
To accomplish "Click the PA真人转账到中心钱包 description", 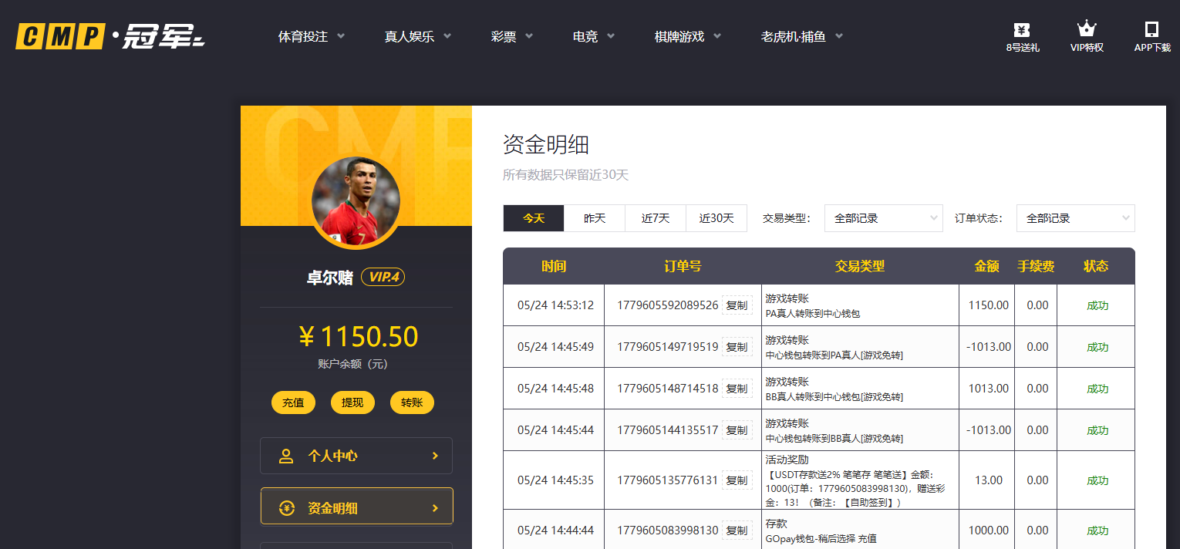I will (x=812, y=314).
